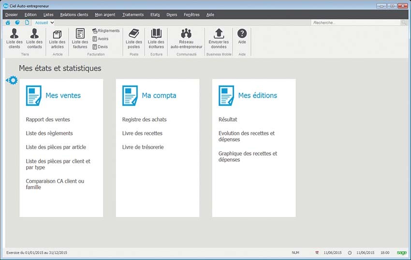Click Exercice du 01/01/2015 au 31/12/2015 text
The image size is (411, 260).
[37, 253]
